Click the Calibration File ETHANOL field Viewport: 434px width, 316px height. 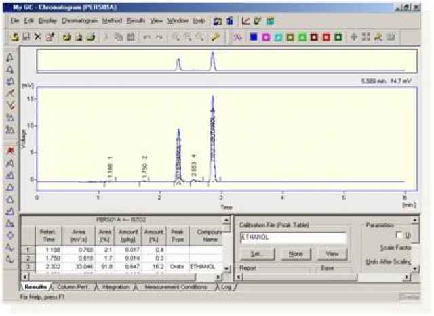click(292, 238)
